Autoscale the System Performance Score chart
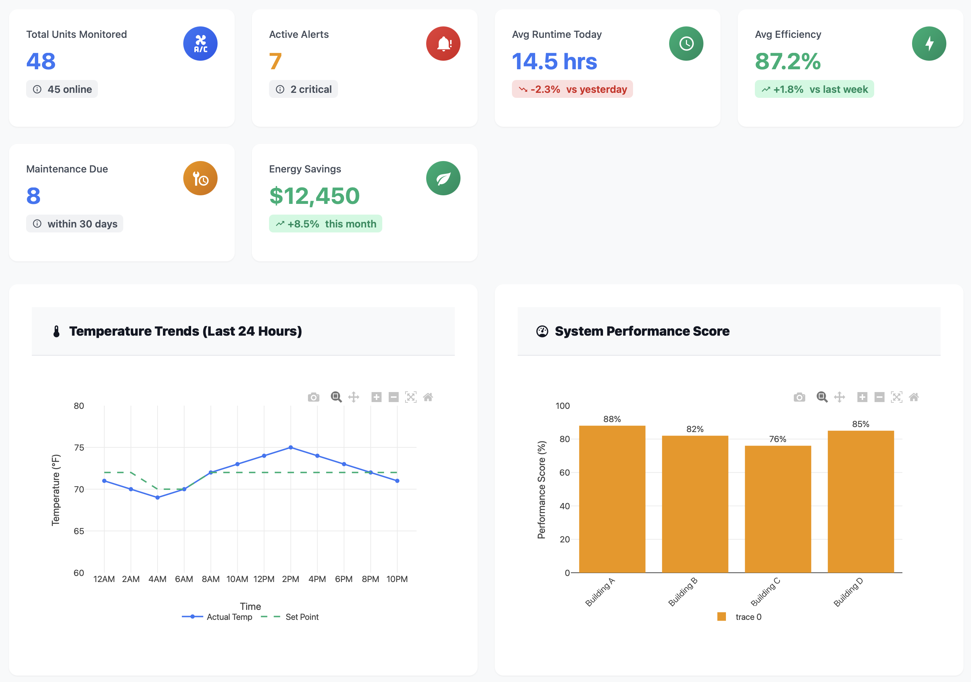This screenshot has width=971, height=682. click(897, 397)
